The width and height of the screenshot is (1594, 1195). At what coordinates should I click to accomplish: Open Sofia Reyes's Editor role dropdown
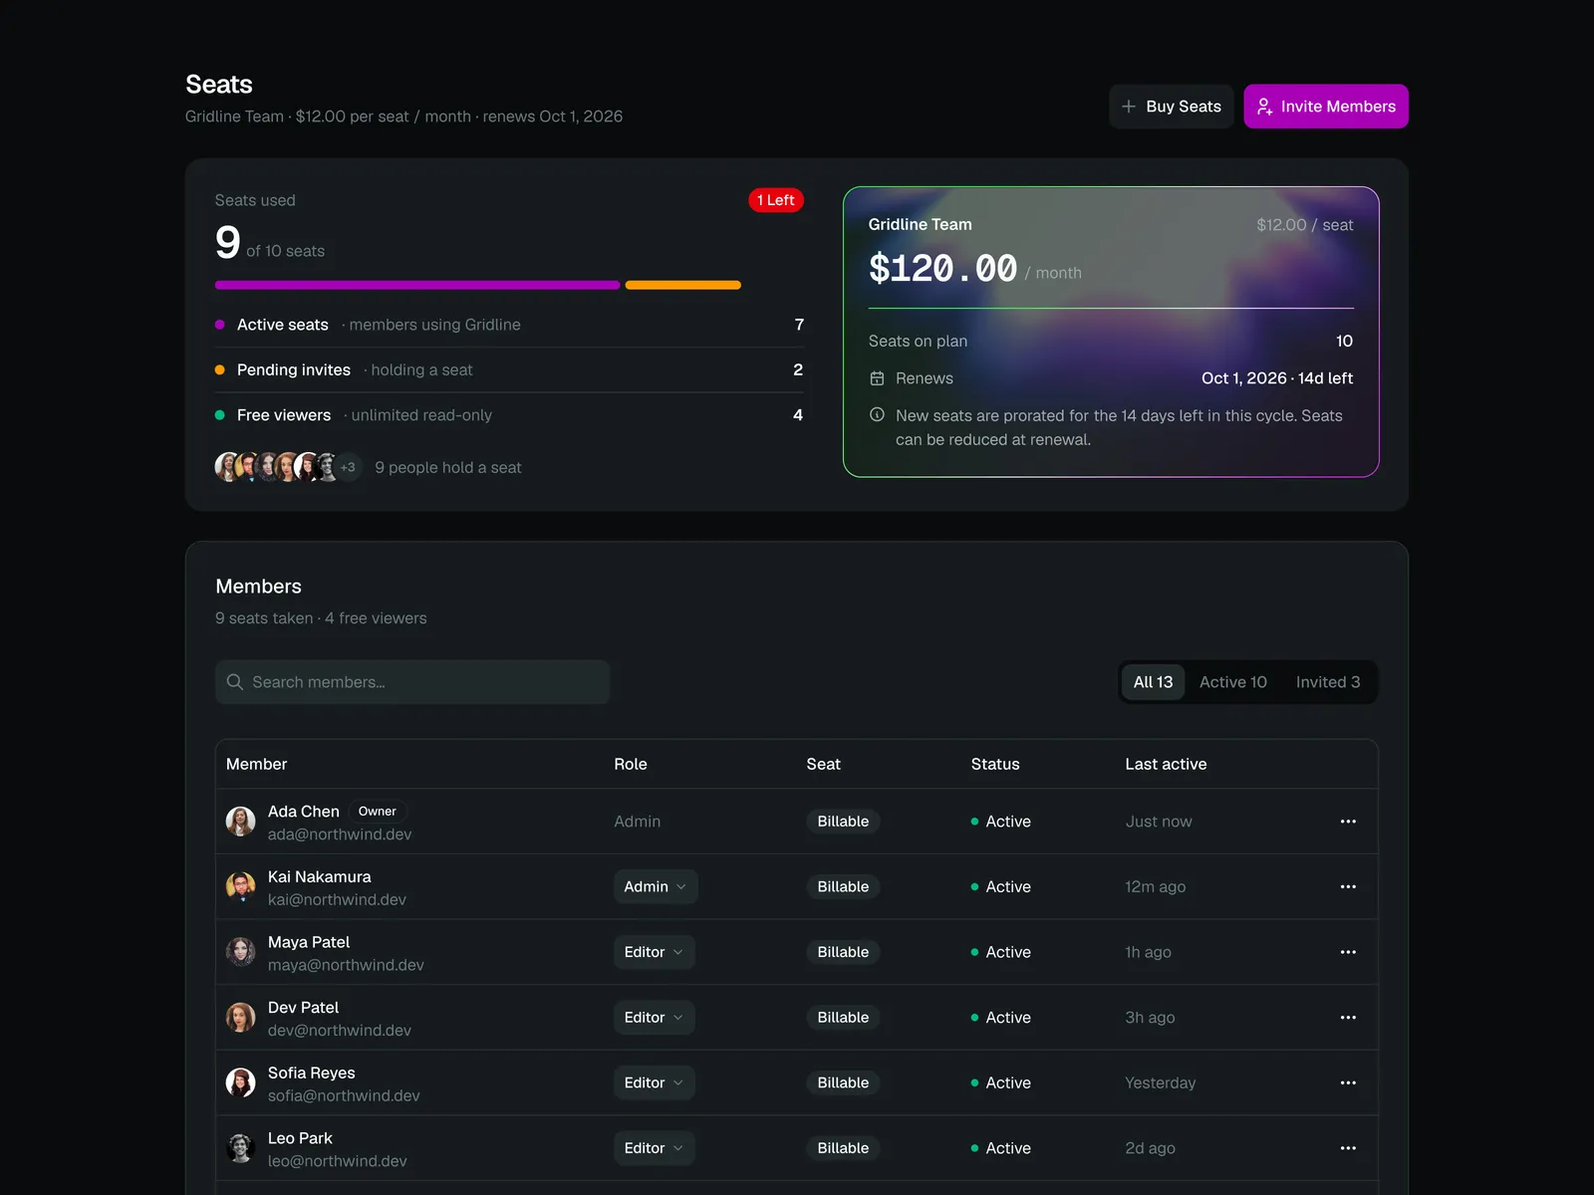pos(654,1082)
